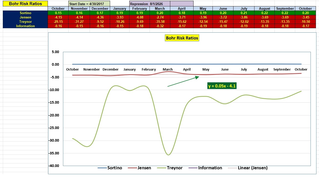Click the trendline equation label y = 0.05x - 4.1
The width and height of the screenshot is (319, 177).
point(222,86)
